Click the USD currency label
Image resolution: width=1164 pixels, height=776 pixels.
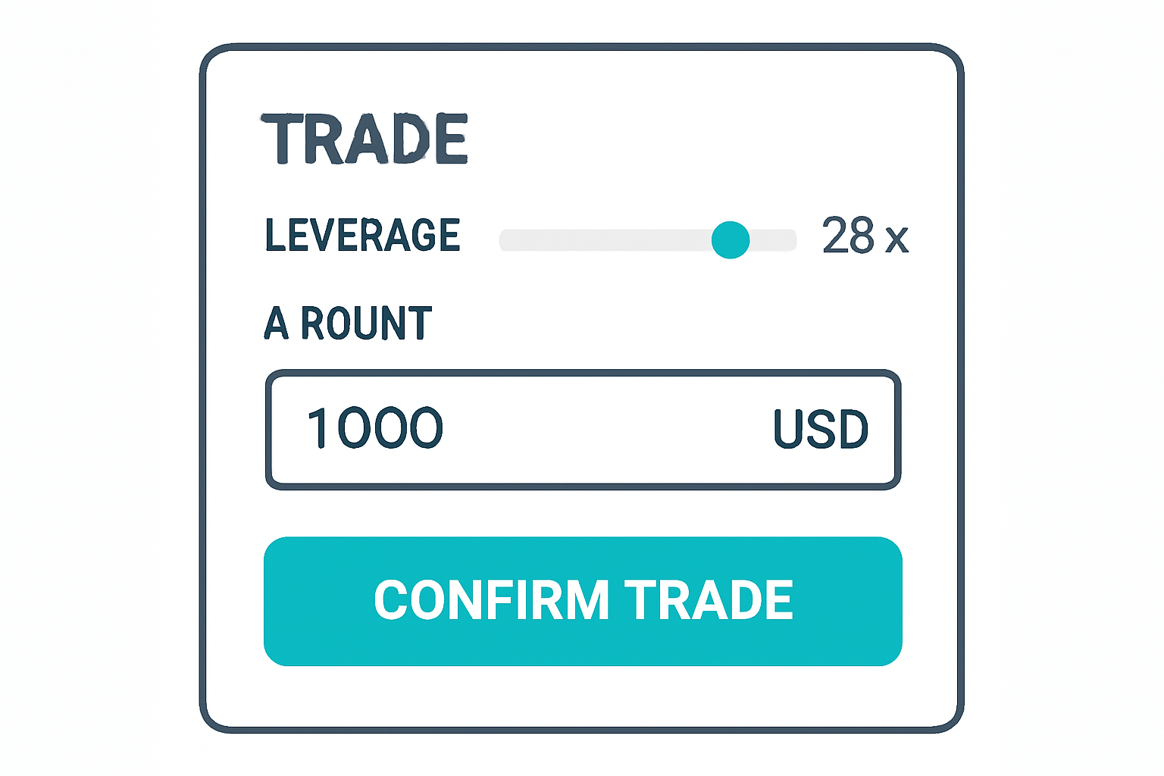[820, 430]
